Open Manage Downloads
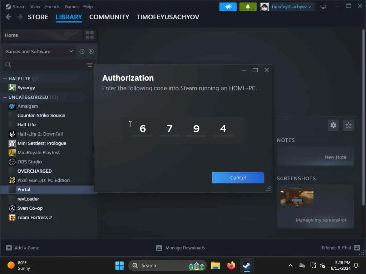 point(185,248)
